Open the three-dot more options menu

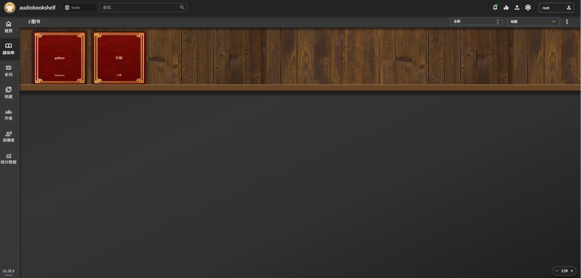pos(567,22)
